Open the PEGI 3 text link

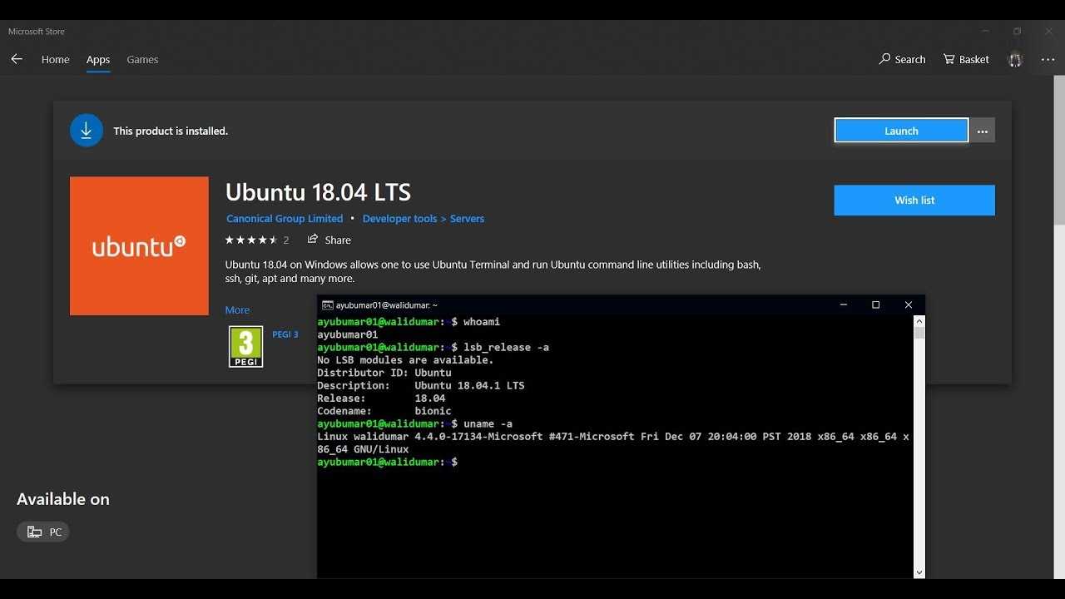pyautogui.click(x=285, y=334)
